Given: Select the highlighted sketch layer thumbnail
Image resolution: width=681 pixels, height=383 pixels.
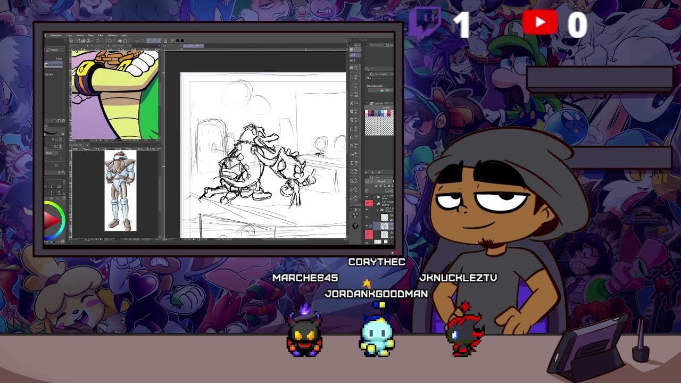Looking at the screenshot, I should tap(384, 226).
